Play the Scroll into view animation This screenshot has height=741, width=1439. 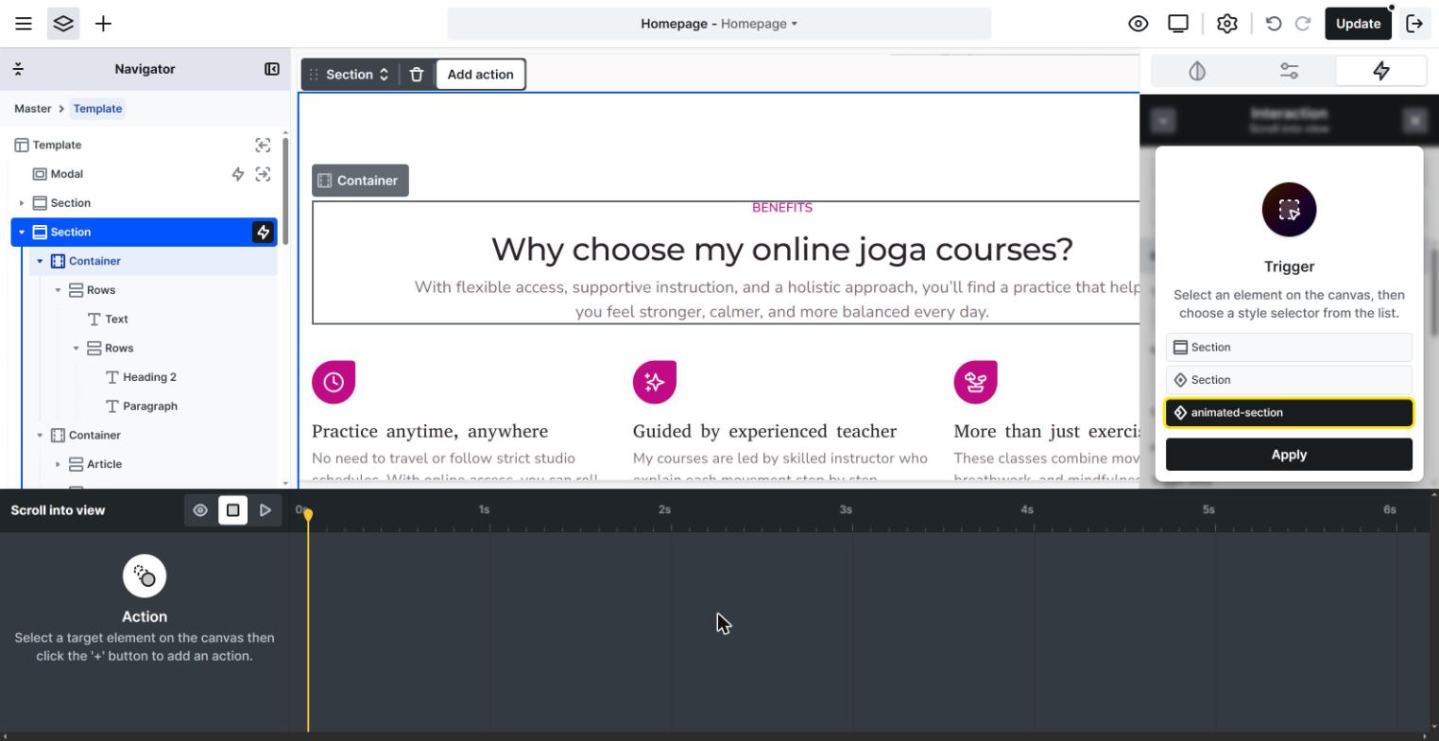point(266,510)
